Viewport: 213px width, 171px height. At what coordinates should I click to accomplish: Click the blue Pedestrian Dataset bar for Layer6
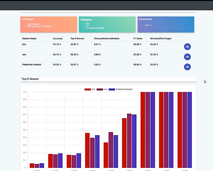[x=134, y=141]
